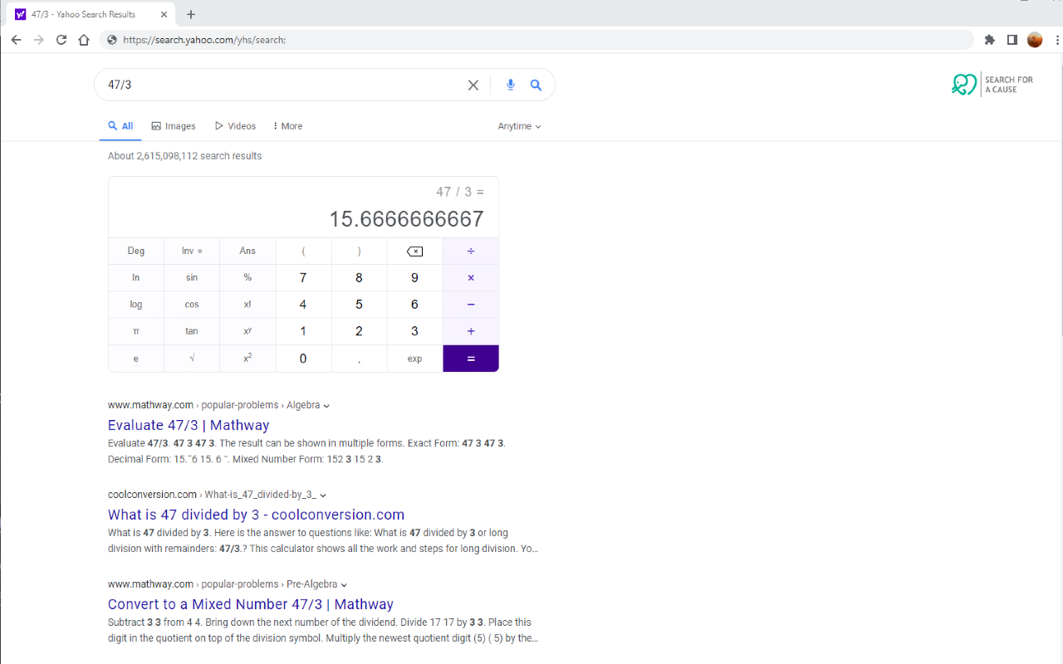Click the calculator 9 key
Image resolution: width=1063 pixels, height=664 pixels.
(x=415, y=278)
